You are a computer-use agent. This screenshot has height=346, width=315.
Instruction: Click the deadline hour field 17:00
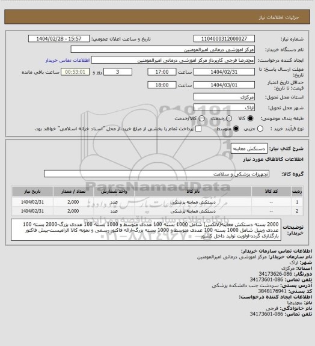(x=162, y=72)
